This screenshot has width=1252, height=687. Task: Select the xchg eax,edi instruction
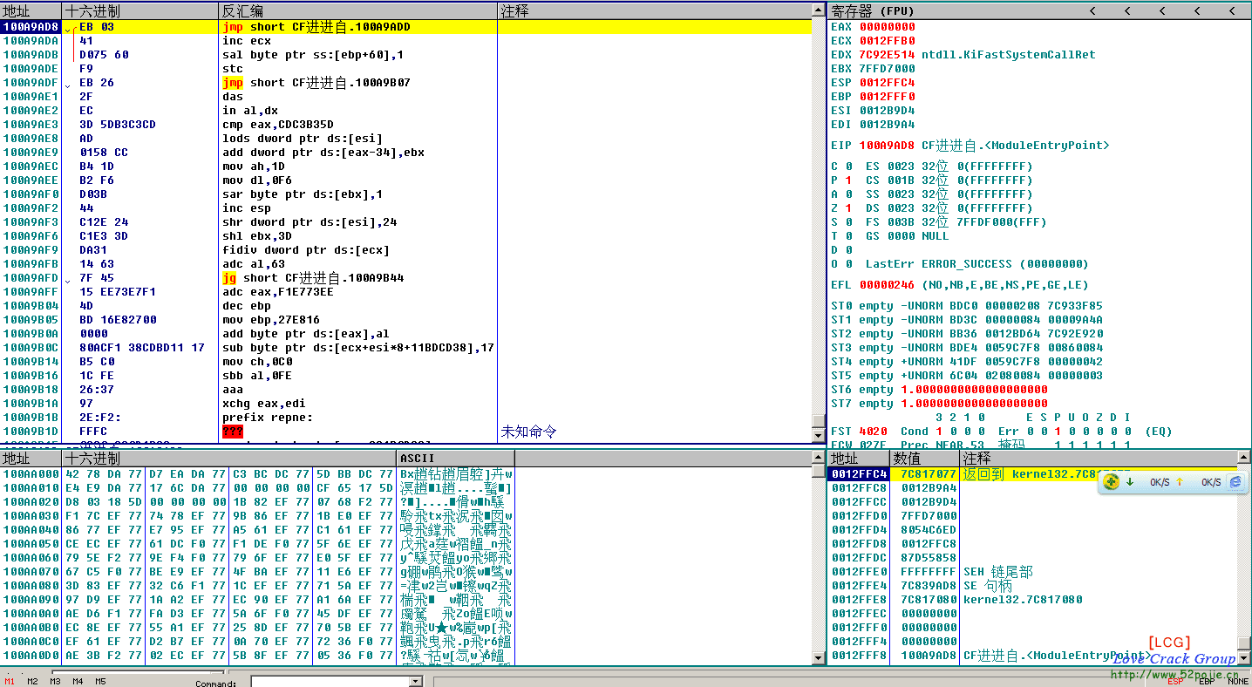point(406,404)
